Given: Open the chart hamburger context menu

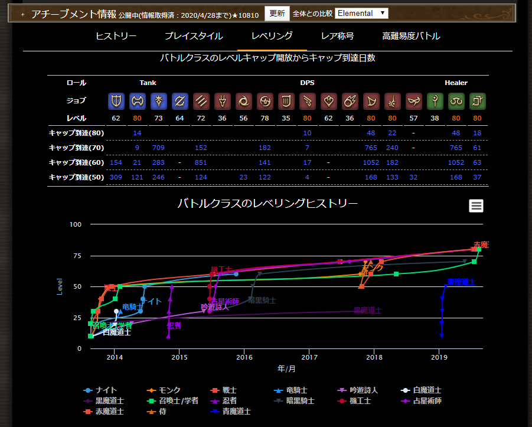Looking at the screenshot, I should pyautogui.click(x=476, y=206).
